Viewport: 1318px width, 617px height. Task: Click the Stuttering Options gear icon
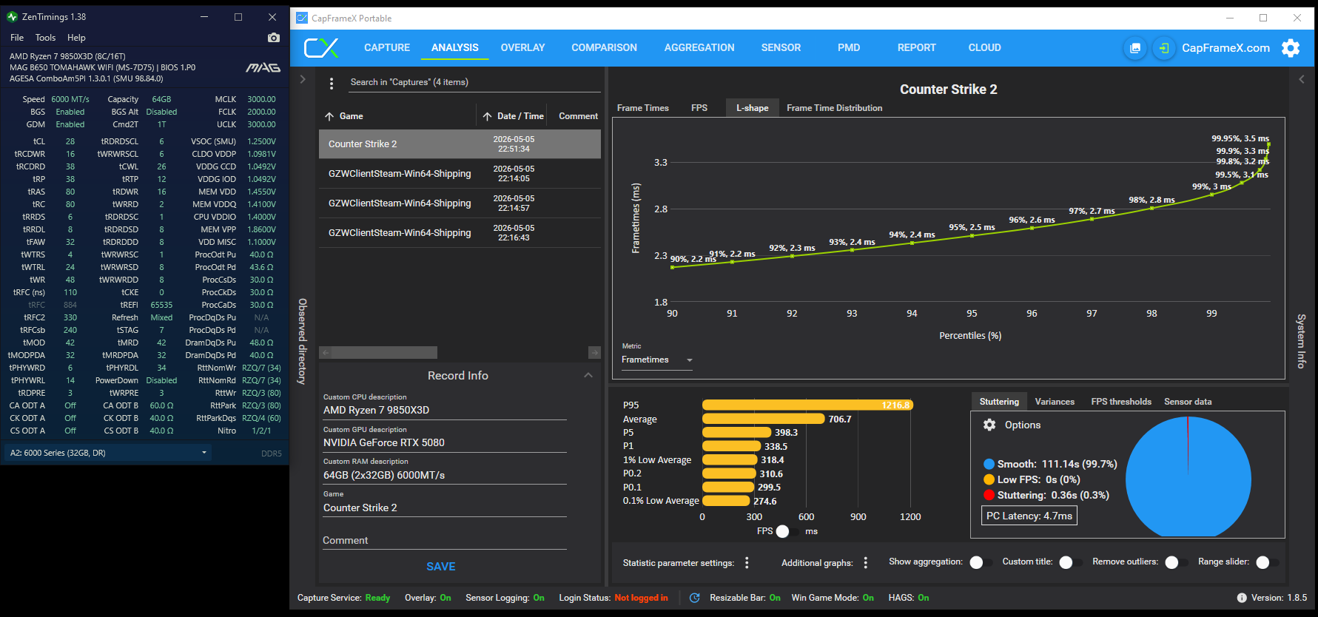pos(989,425)
